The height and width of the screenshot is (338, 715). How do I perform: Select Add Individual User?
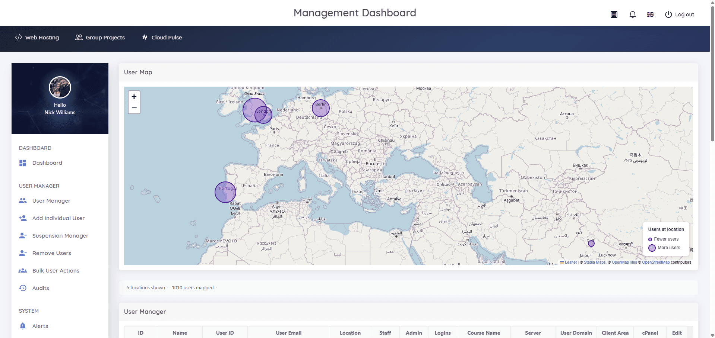pos(58,218)
